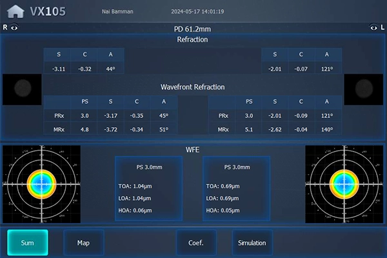Click the right eye WFE PS 3.0mm panel
This screenshot has width=387, height=258.
coord(148,188)
